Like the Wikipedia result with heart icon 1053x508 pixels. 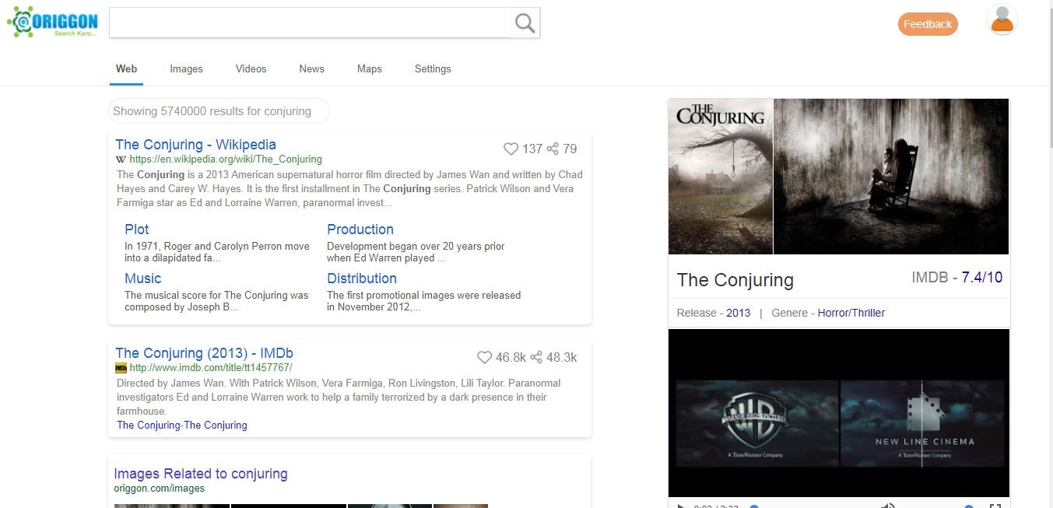(x=511, y=149)
